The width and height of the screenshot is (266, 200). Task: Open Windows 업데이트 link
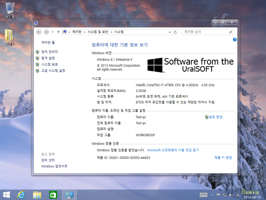(x=54, y=166)
